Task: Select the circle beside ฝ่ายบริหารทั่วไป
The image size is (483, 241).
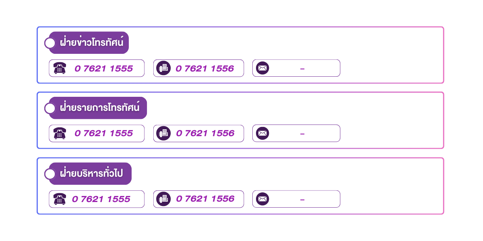Action: point(50,174)
